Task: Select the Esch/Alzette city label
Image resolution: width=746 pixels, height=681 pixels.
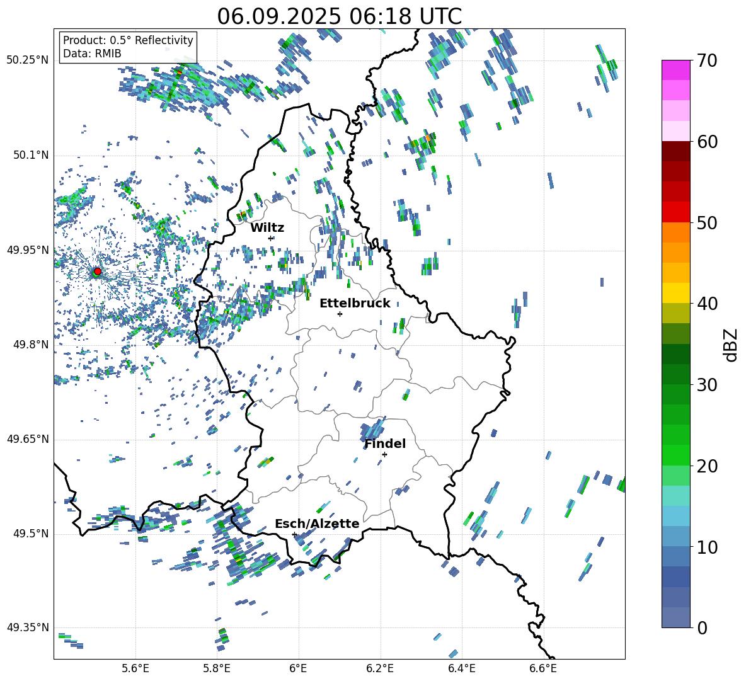Action: [x=317, y=524]
